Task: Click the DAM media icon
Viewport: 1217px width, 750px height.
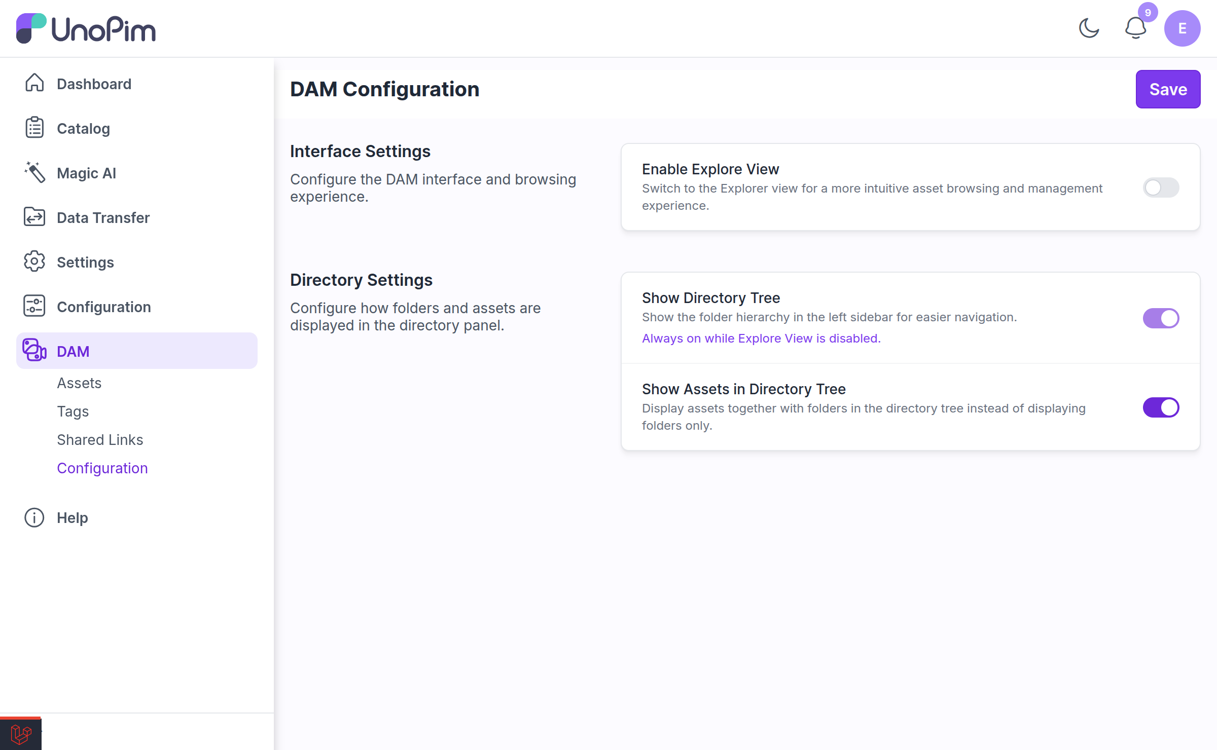Action: 34,351
